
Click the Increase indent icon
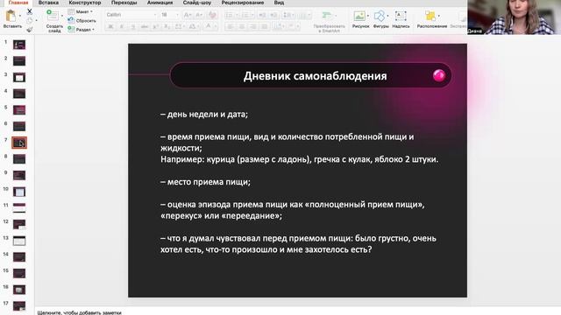pos(273,15)
